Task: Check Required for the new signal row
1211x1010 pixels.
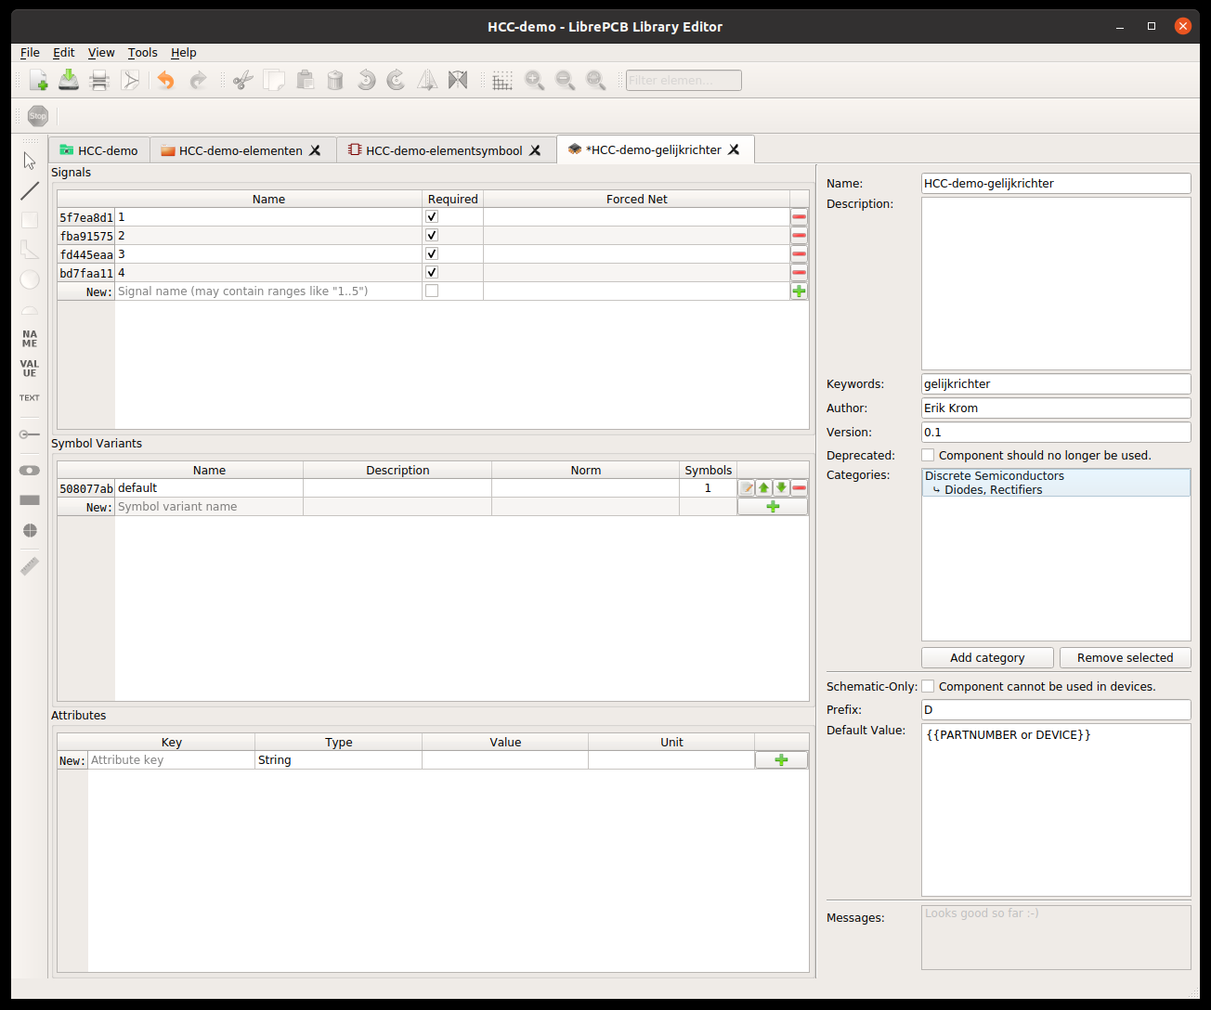Action: (x=432, y=291)
